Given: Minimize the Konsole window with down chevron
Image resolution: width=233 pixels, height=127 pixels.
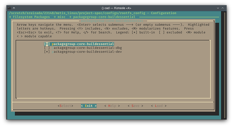Looking at the screenshot, I should click(x=218, y=8).
